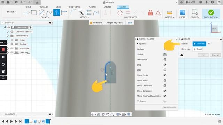Click the 2 selected Objects button

[199, 44]
